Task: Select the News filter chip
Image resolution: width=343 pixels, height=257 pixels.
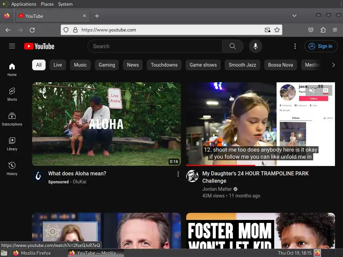Action: (133, 65)
